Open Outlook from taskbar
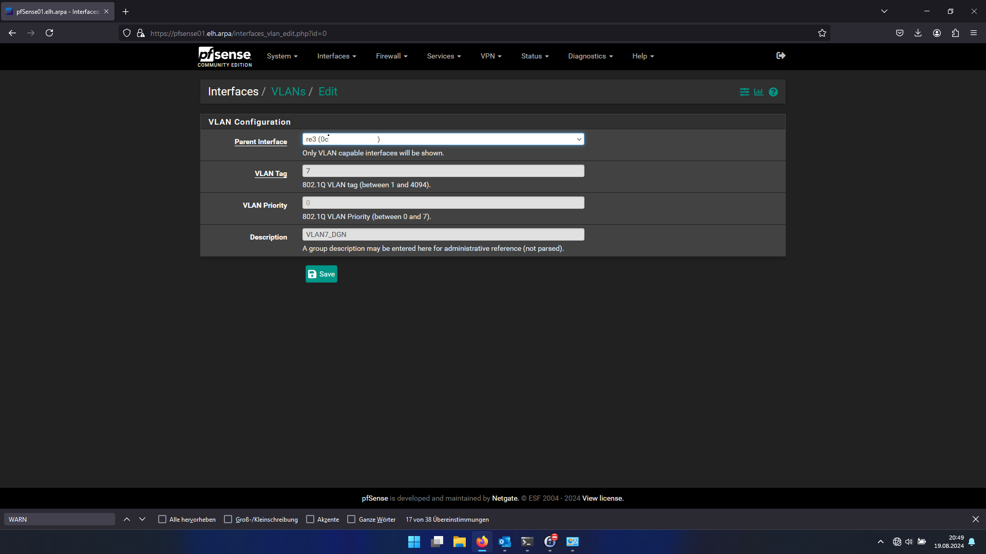Image resolution: width=986 pixels, height=554 pixels. [504, 542]
